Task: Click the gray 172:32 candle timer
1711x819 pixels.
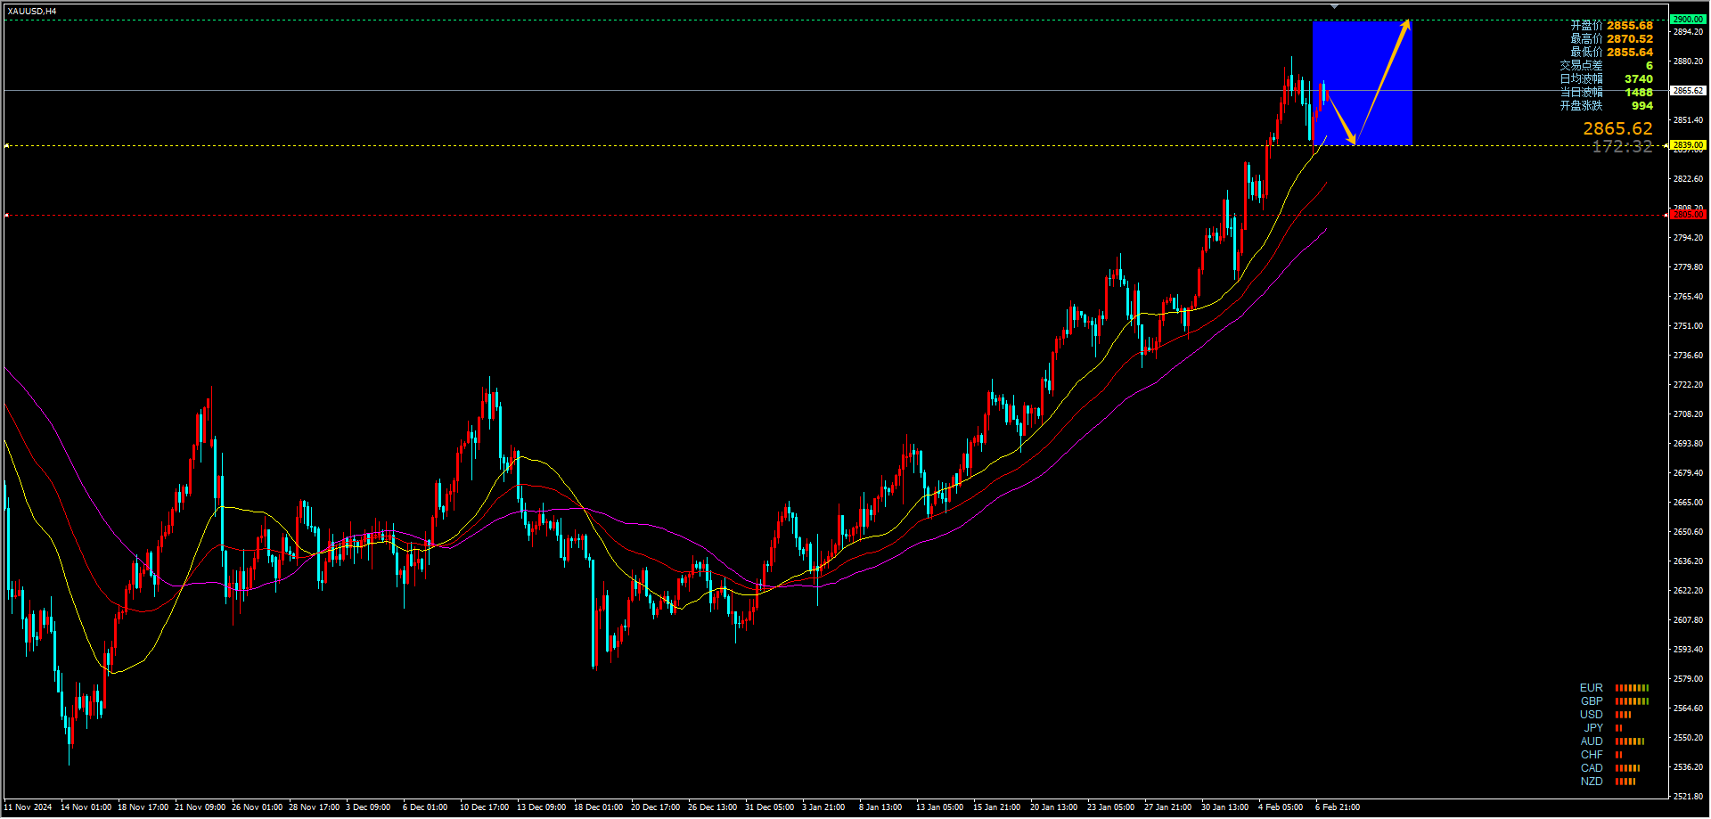Action: pyautogui.click(x=1622, y=146)
